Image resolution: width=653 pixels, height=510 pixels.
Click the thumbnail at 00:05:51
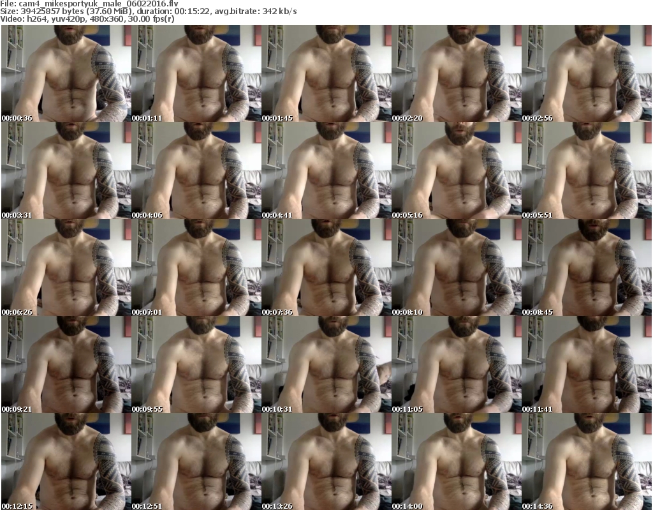click(587, 170)
